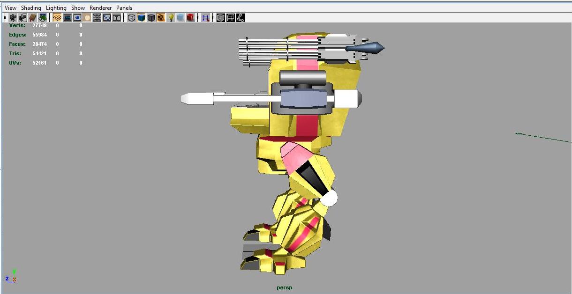The width and height of the screenshot is (572, 294).
Task: Toggle the Safe Action overlay
Action: point(107,18)
